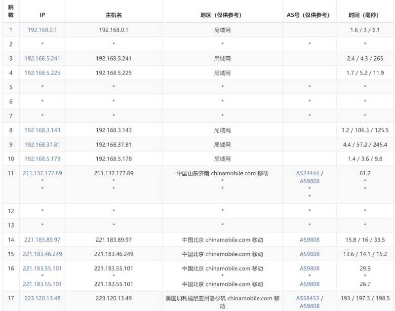Open the 211.137.177.89 IP link
This screenshot has width=395, height=311.
[x=42, y=173]
